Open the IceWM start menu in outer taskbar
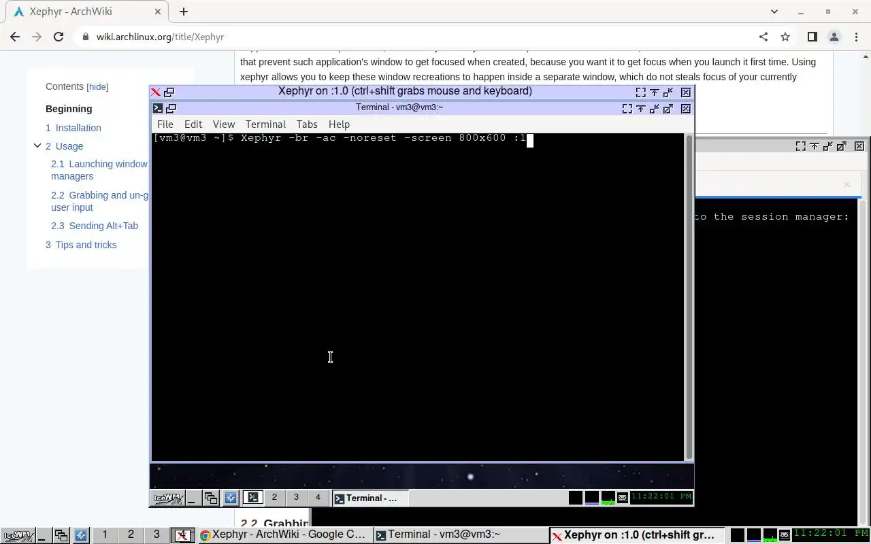The height and width of the screenshot is (544, 871). point(18,535)
